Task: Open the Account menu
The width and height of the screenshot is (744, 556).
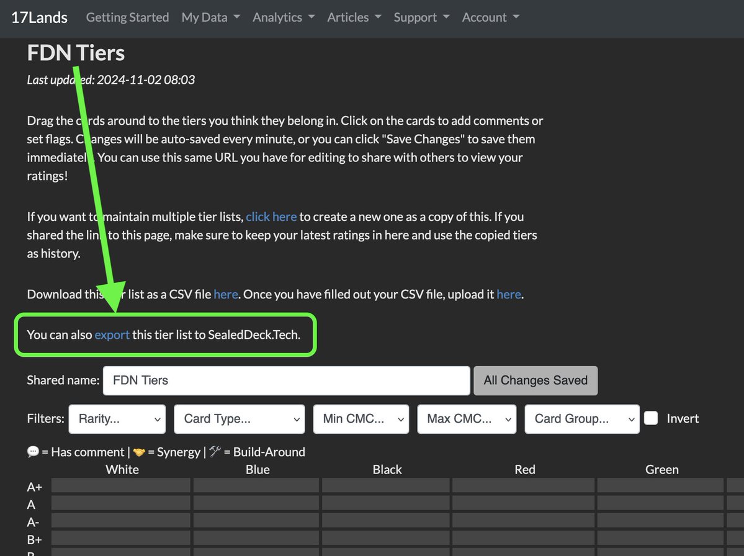Action: tap(490, 17)
